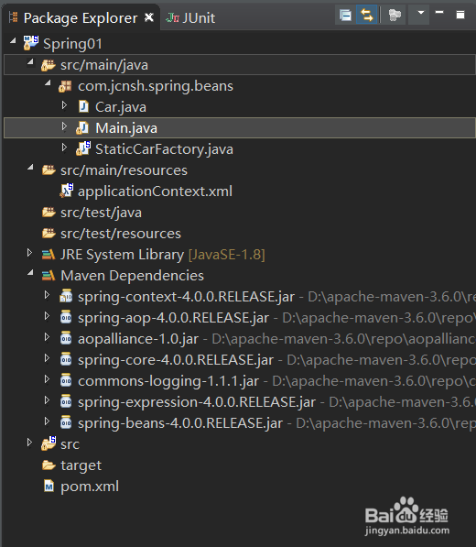Click the src/main/resources folder icon
476x547 pixels.
[49, 170]
